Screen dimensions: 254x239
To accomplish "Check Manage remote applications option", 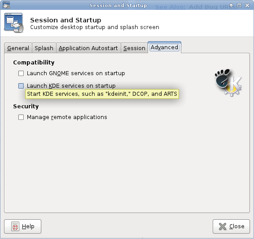I will (21, 117).
